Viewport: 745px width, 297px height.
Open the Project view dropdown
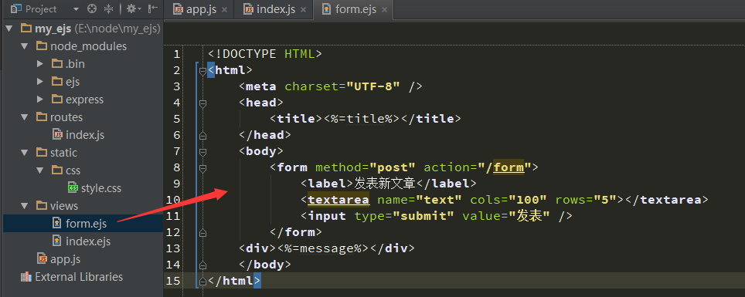pyautogui.click(x=76, y=9)
